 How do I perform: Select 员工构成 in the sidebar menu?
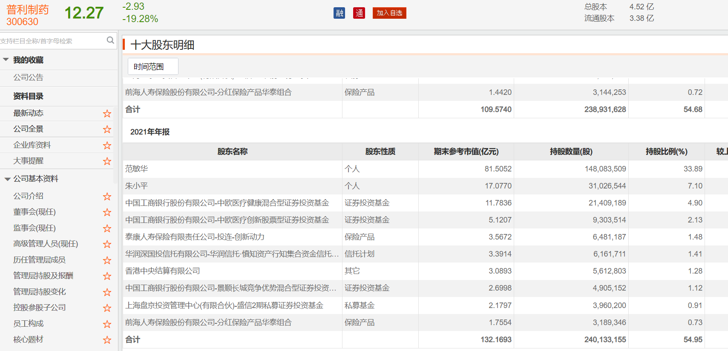pyautogui.click(x=28, y=324)
